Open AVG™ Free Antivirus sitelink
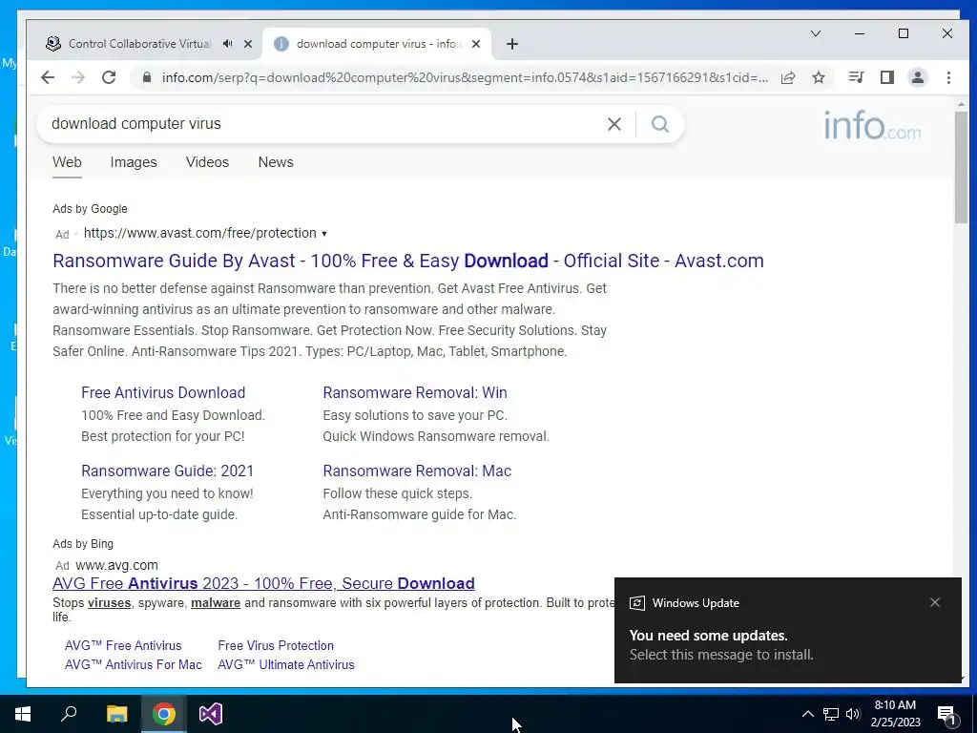 coord(123,646)
